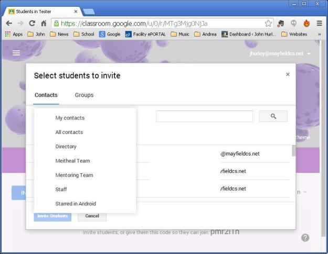328x254 pixels.
Task: Switch to the Groups tab
Action: pyautogui.click(x=84, y=95)
